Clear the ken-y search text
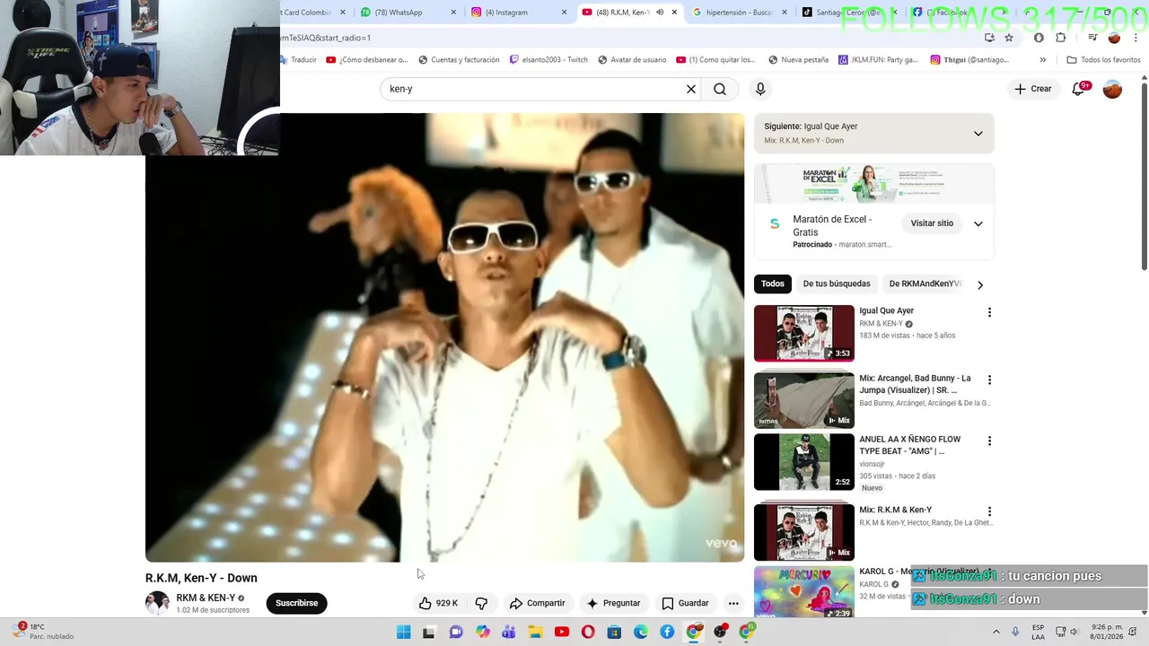This screenshot has width=1149, height=646. 691,89
